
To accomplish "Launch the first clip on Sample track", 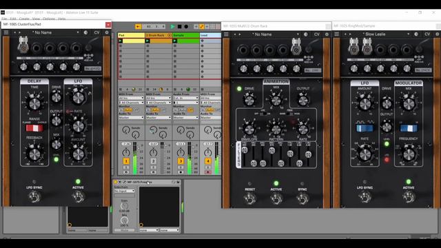I will click(x=174, y=41).
